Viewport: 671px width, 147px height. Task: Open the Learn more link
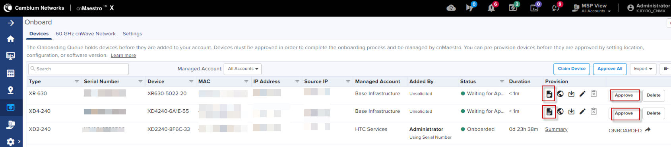[x=123, y=56]
